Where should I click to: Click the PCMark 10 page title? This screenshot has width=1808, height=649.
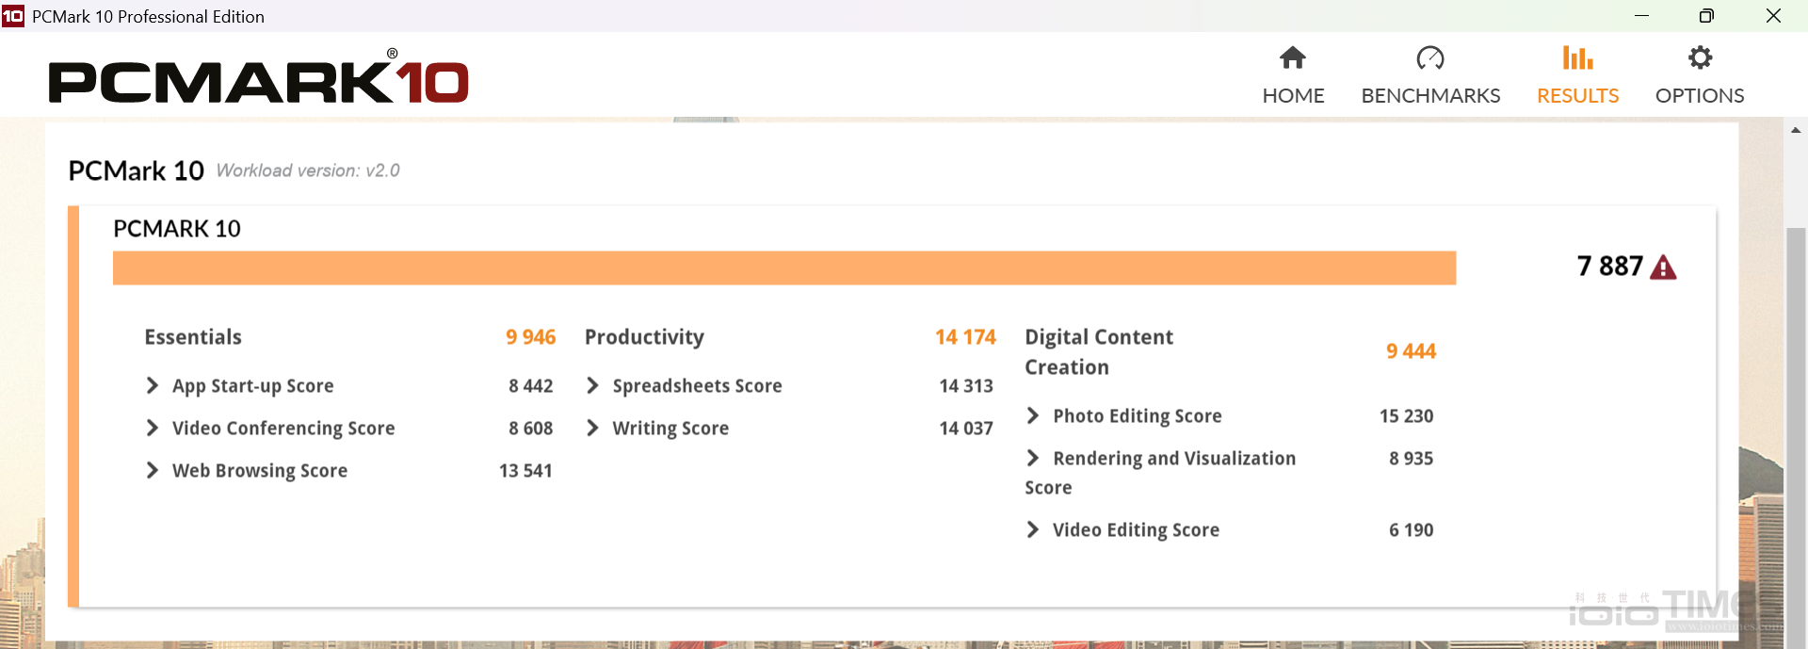[x=136, y=170]
